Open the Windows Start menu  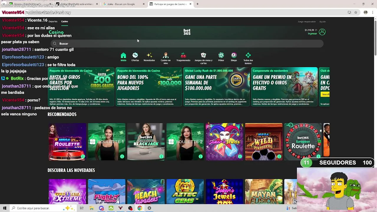coord(4,208)
